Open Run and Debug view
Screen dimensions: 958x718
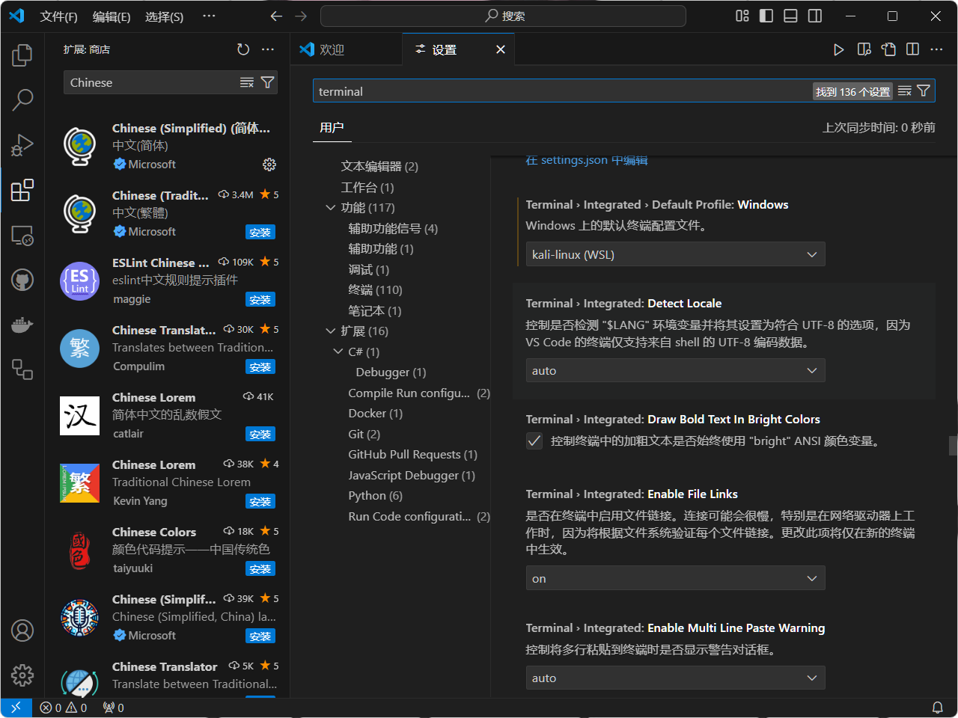(x=22, y=144)
